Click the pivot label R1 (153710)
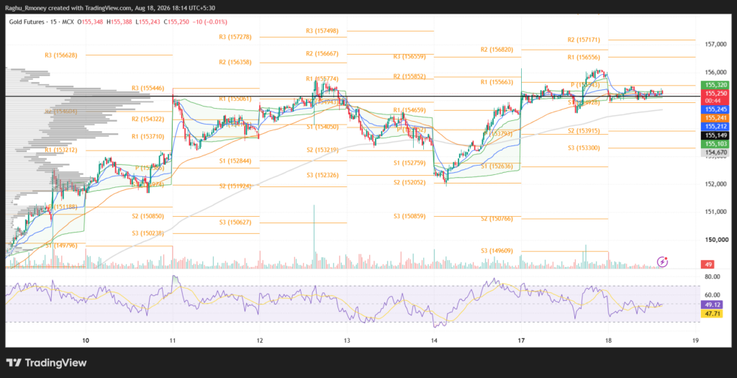The width and height of the screenshot is (737, 378). (148, 136)
